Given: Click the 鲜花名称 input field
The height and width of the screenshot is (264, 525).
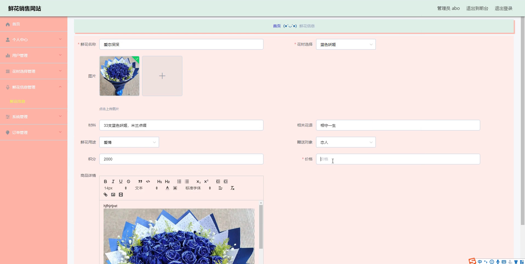Looking at the screenshot, I should [181, 44].
